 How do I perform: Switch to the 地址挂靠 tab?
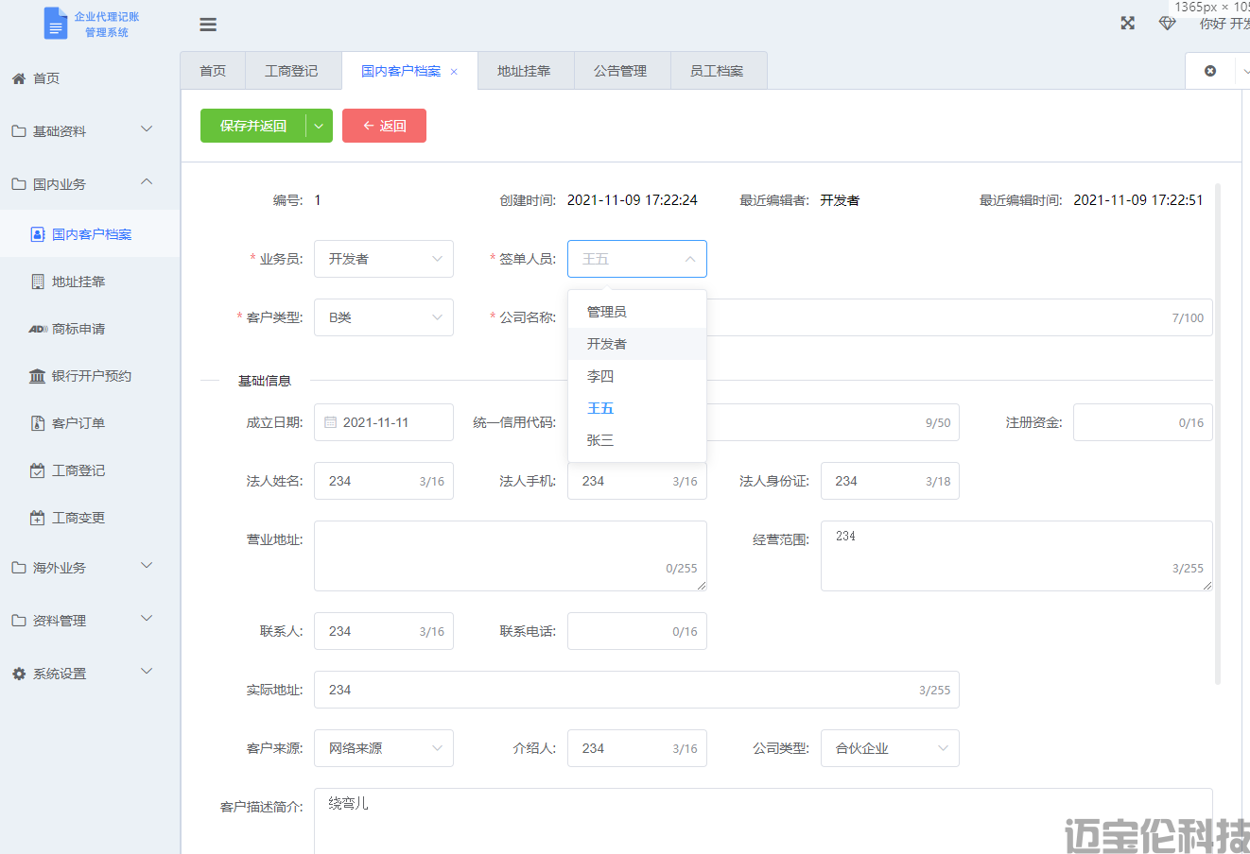[524, 71]
